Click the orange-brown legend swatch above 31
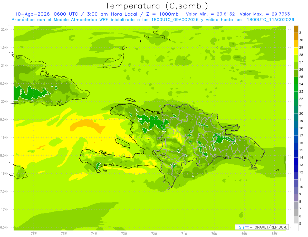Viewport: 308px width, 237px height. coord(296,29)
